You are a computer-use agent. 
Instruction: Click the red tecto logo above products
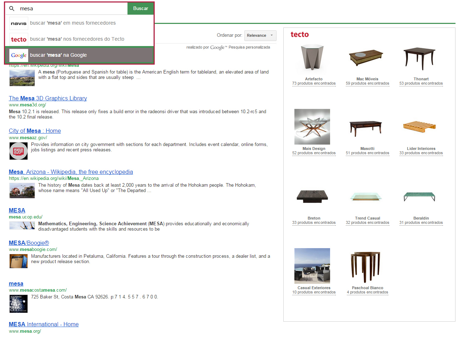pyautogui.click(x=299, y=35)
